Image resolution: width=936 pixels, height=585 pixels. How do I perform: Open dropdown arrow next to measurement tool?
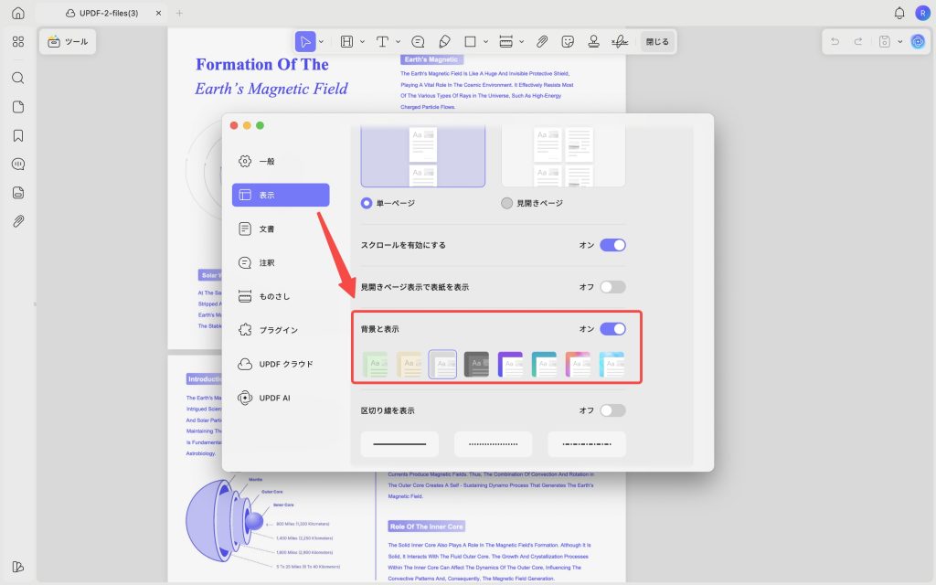click(x=522, y=42)
